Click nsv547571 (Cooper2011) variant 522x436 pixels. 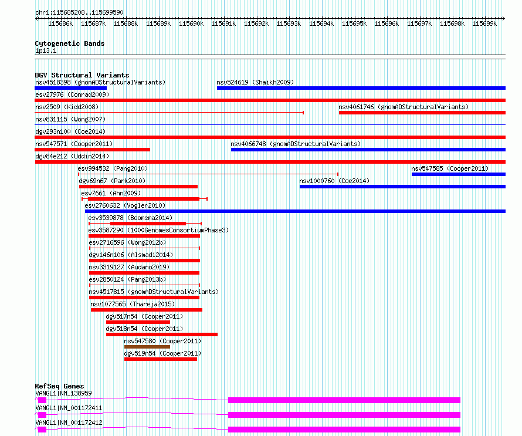click(93, 150)
